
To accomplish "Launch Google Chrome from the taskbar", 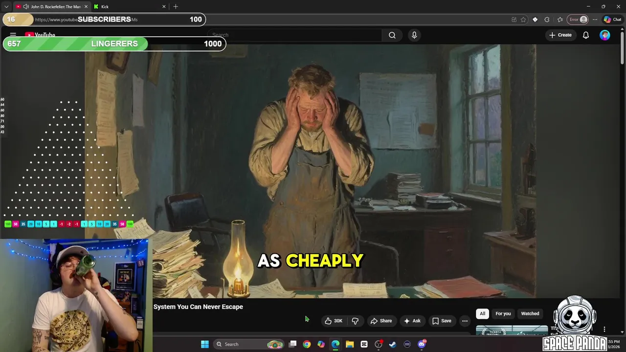I will [307, 344].
